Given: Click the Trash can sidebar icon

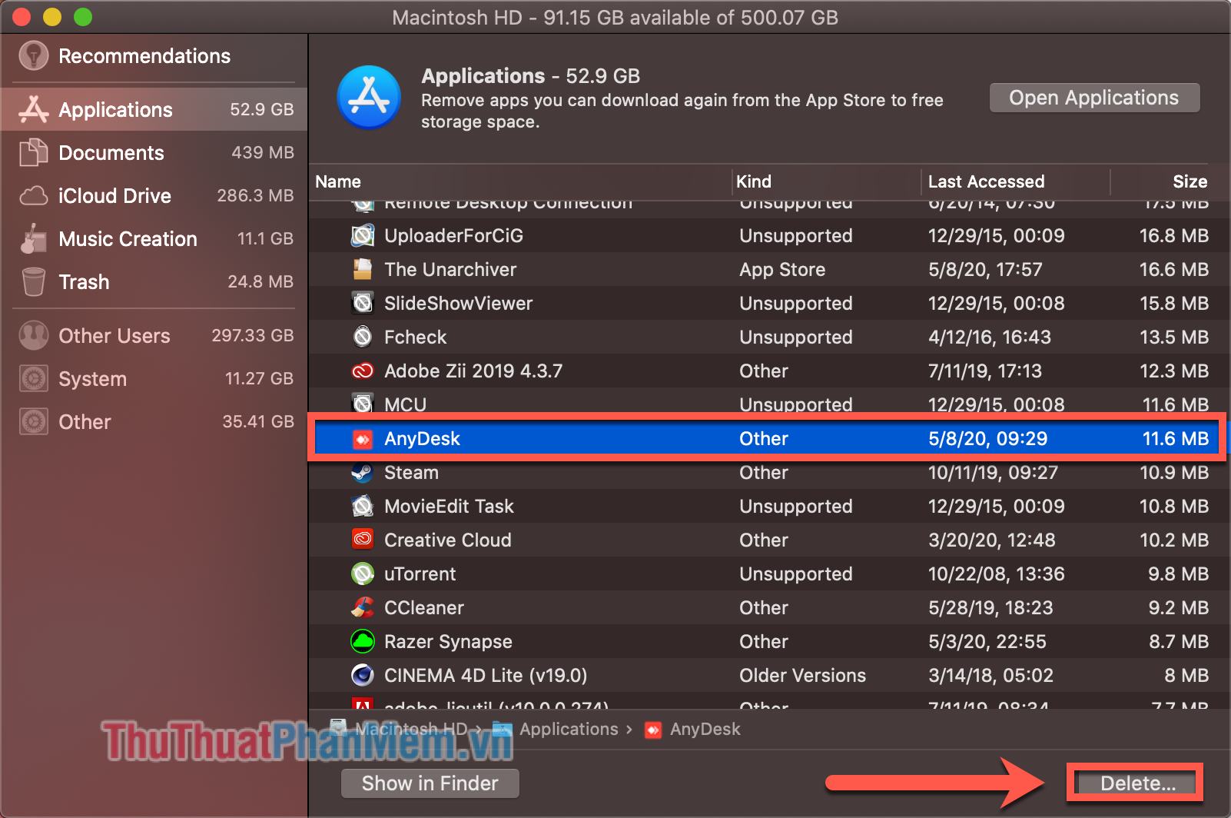Looking at the screenshot, I should coord(34,281).
